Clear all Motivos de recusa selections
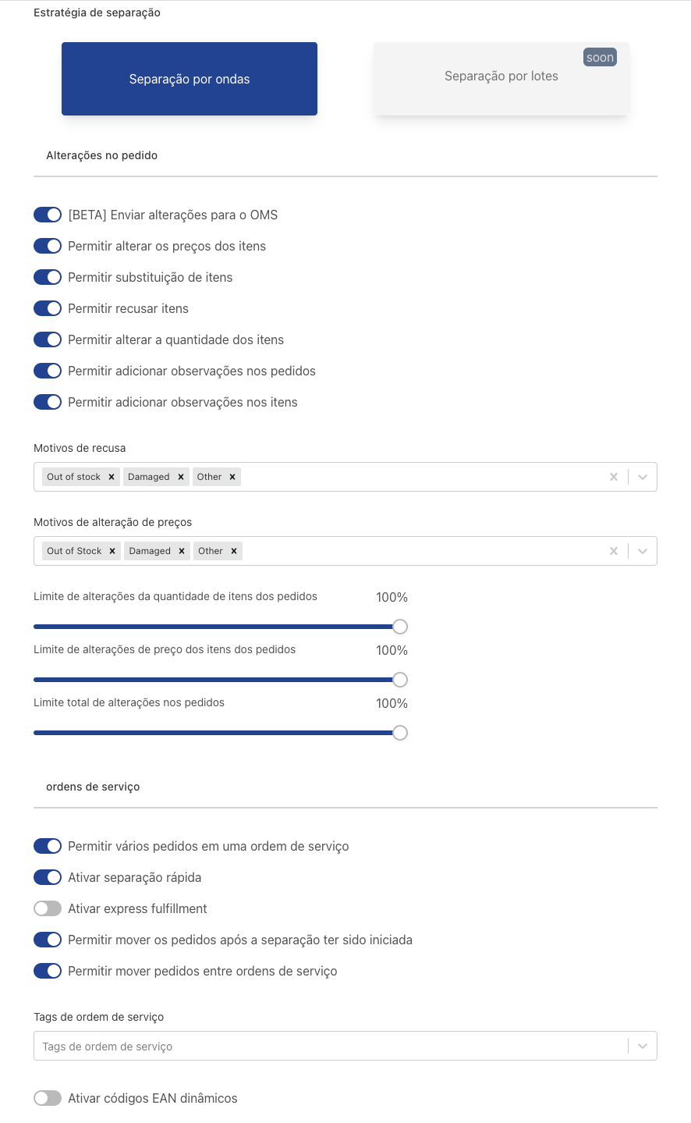 point(614,477)
